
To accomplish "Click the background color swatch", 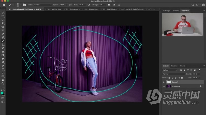I will pos(4,95).
